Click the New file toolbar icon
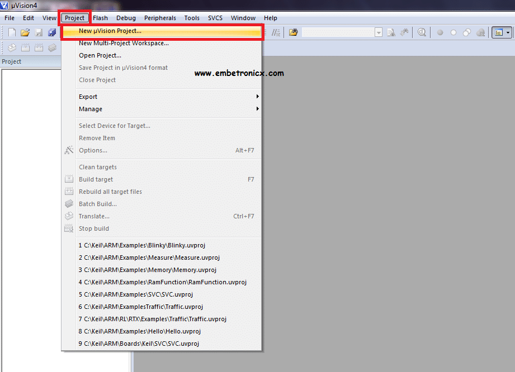The width and height of the screenshot is (515, 372). point(12,32)
